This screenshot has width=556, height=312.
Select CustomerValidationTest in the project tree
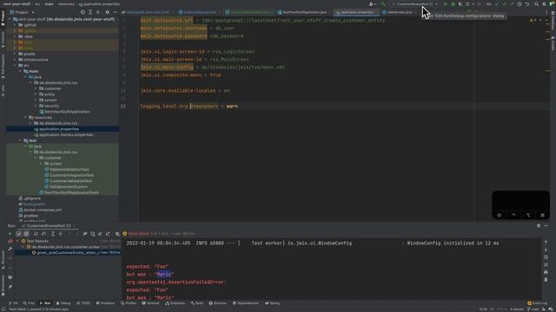(70, 181)
